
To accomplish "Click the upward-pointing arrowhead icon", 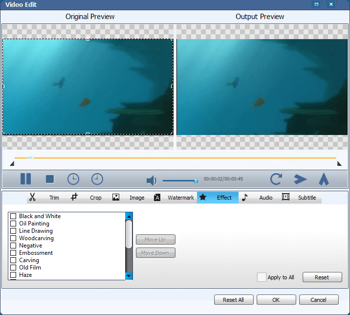I will 324,179.
